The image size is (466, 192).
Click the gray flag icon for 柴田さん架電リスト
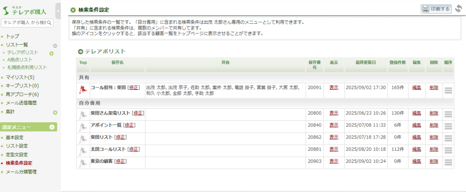click(83, 114)
